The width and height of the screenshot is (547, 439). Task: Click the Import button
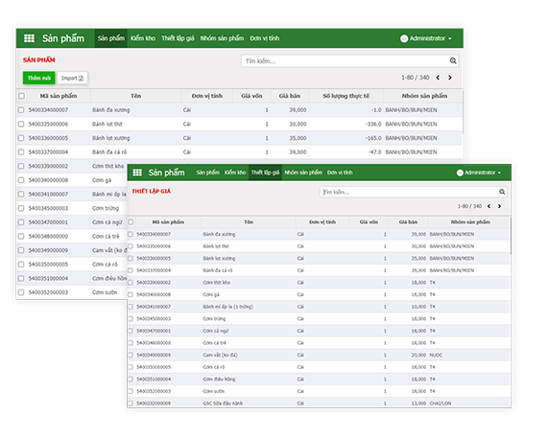click(72, 78)
